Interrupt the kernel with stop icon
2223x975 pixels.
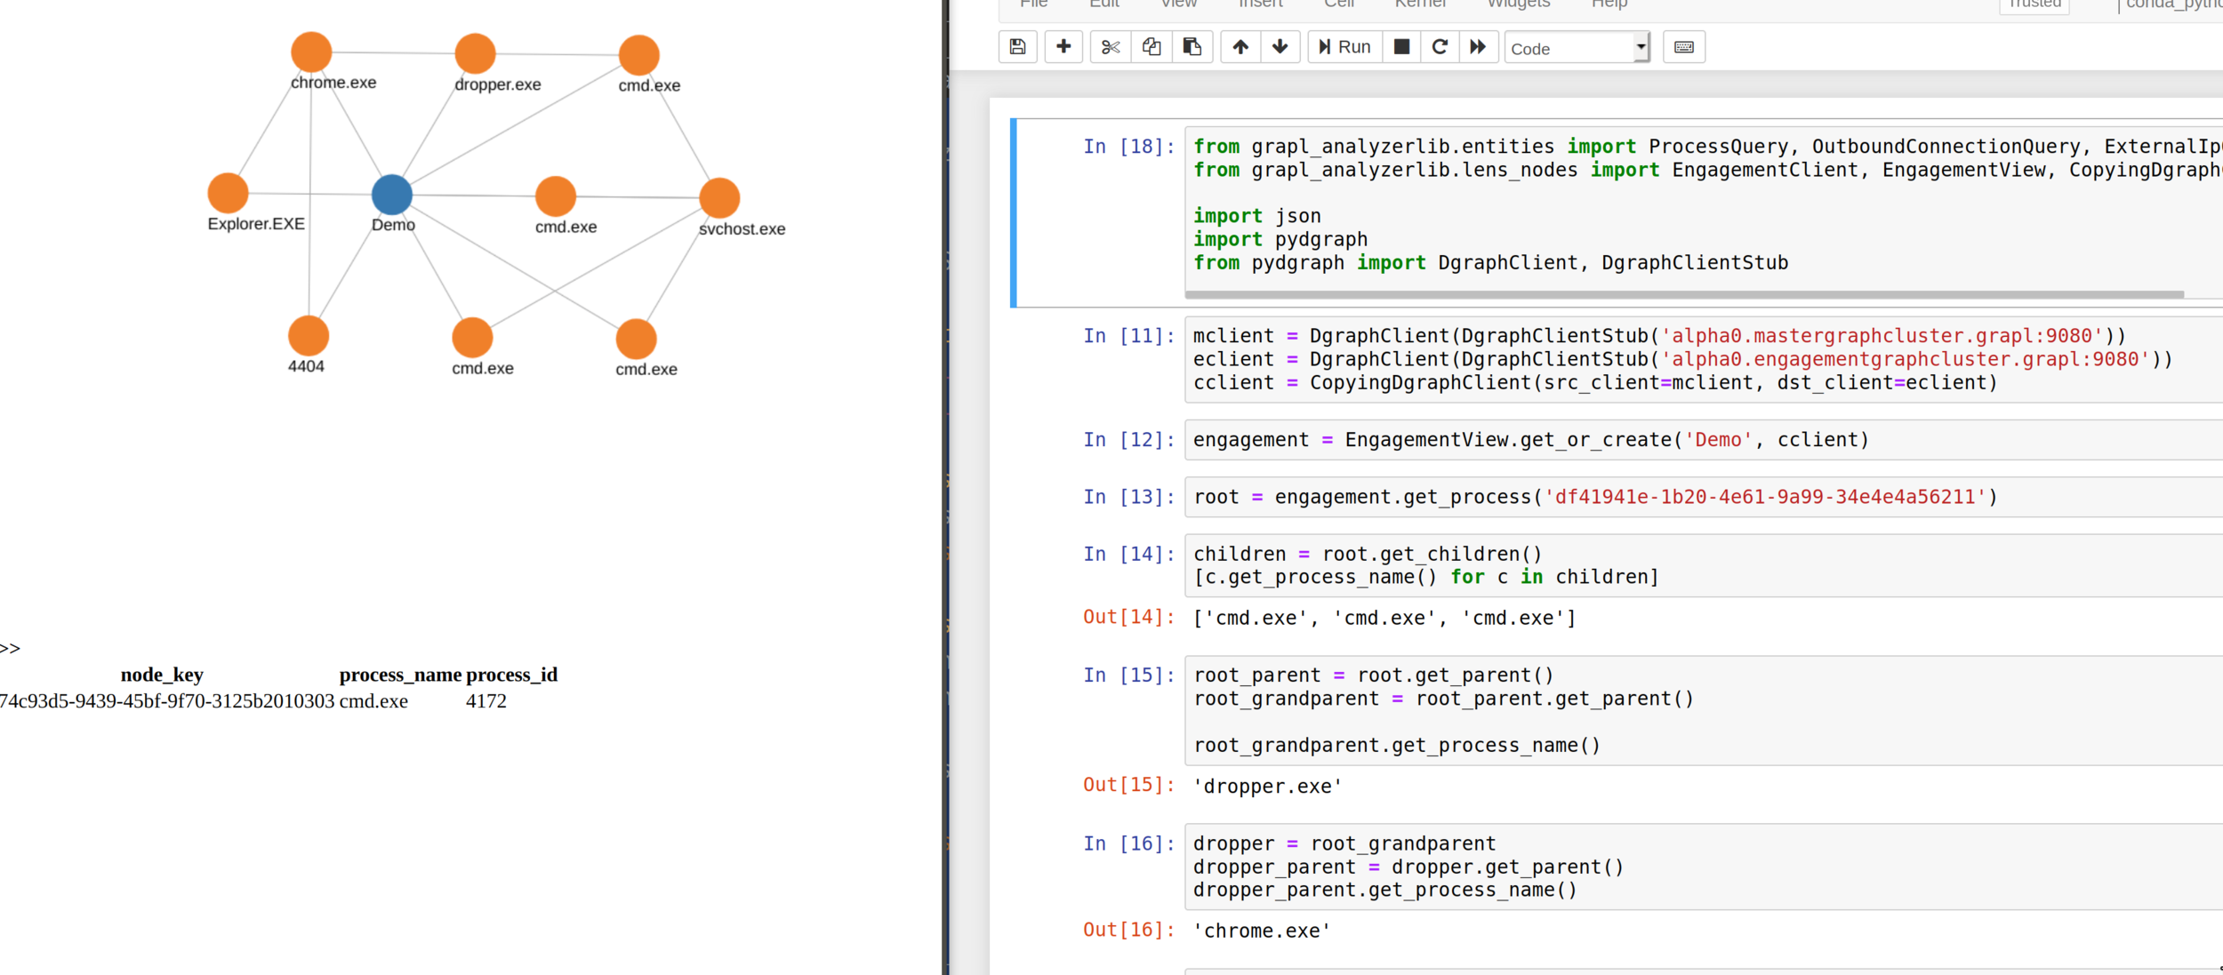pyautogui.click(x=1401, y=47)
